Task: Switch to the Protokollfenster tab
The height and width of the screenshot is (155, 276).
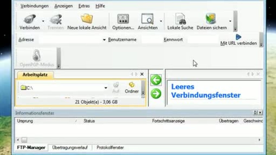Action: coord(110,148)
